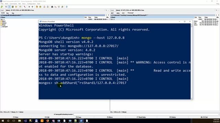Open the Net menu

(20, 4)
